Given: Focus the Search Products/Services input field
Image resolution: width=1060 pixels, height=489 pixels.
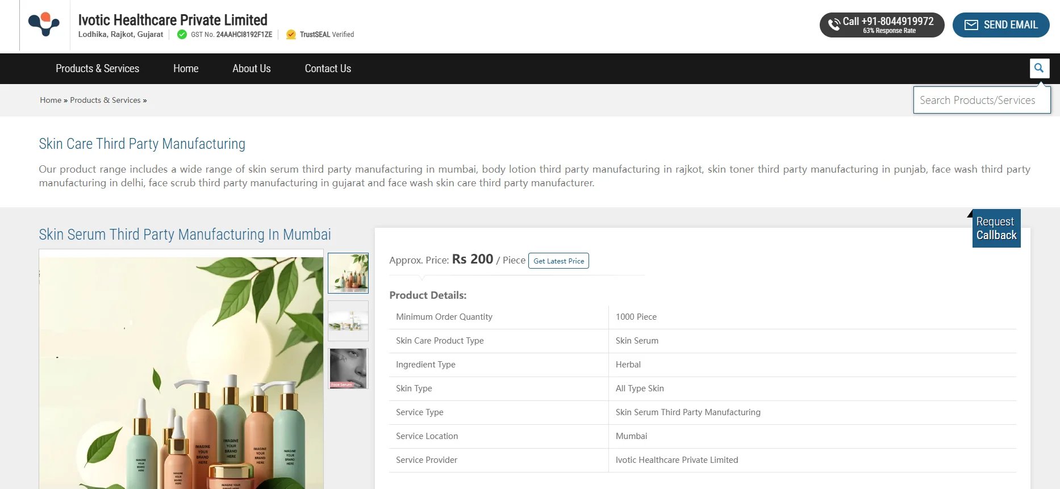Looking at the screenshot, I should (x=981, y=100).
